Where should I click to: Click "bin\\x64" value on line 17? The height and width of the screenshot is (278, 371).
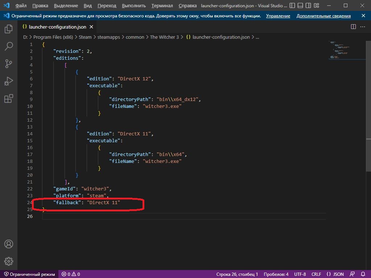[x=170, y=154]
